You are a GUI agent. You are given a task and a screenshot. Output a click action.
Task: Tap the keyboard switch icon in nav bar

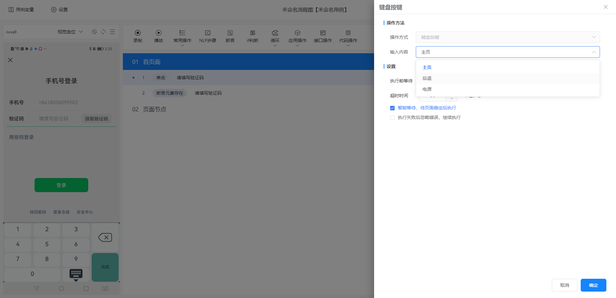(105, 288)
